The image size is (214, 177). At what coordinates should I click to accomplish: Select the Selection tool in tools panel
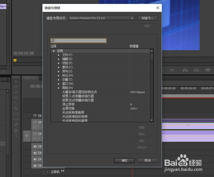[x=16, y=82]
